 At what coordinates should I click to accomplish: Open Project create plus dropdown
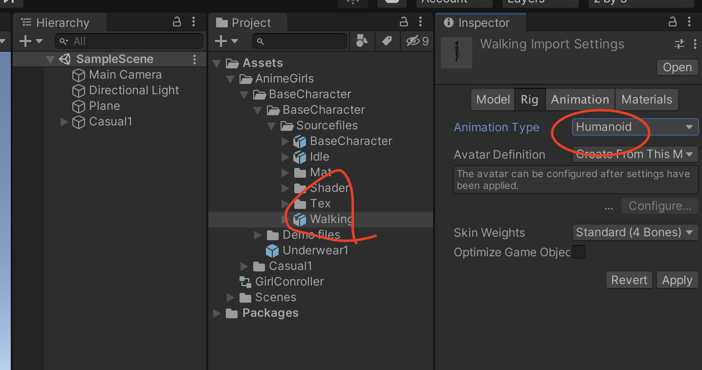(x=226, y=41)
